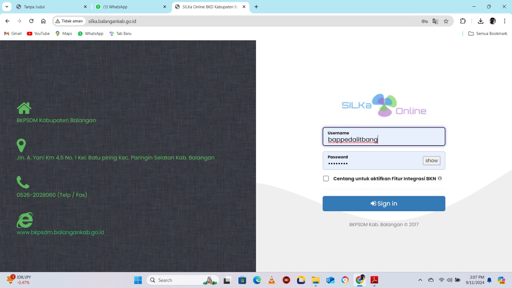The image size is (512, 288).
Task: Open the notification bell in the tray
Action: point(489,280)
